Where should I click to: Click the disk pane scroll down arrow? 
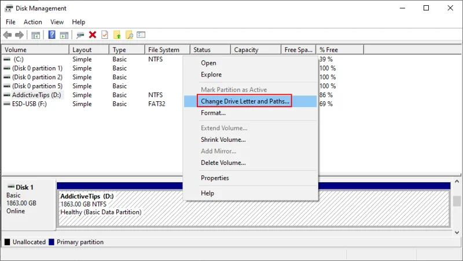click(457, 233)
